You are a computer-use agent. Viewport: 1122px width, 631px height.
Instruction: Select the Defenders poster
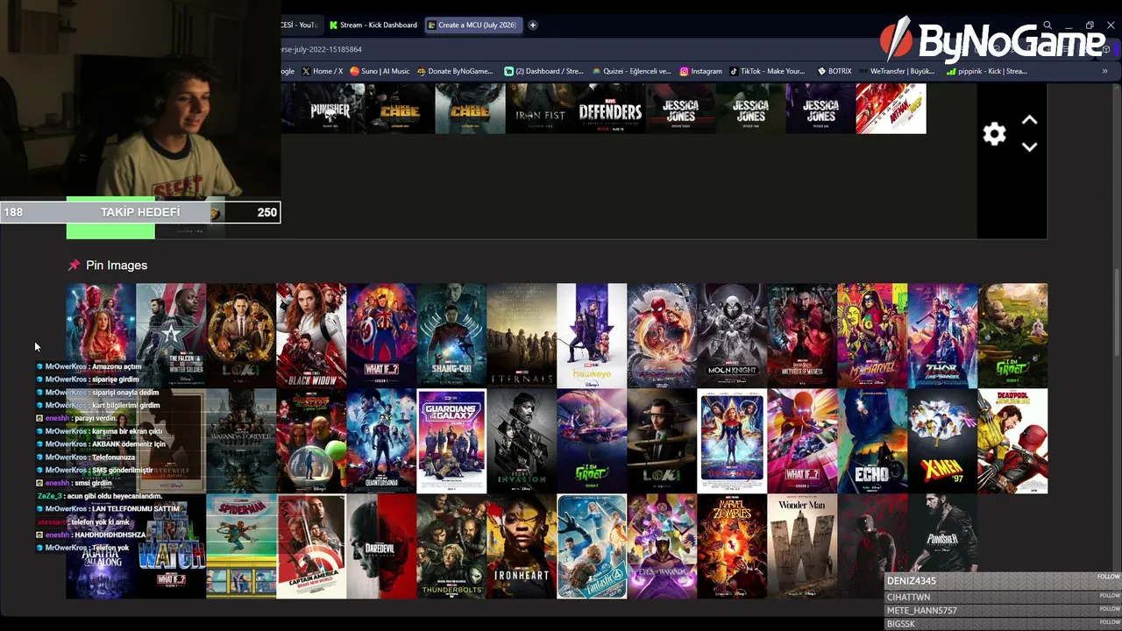click(x=610, y=109)
